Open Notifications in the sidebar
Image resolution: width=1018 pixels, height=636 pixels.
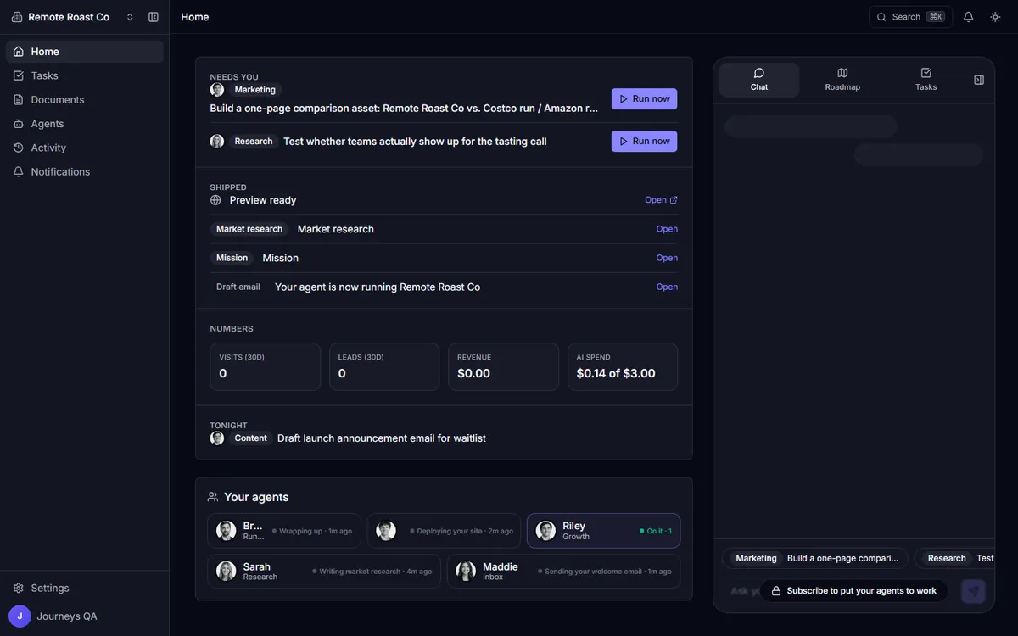[85, 171]
